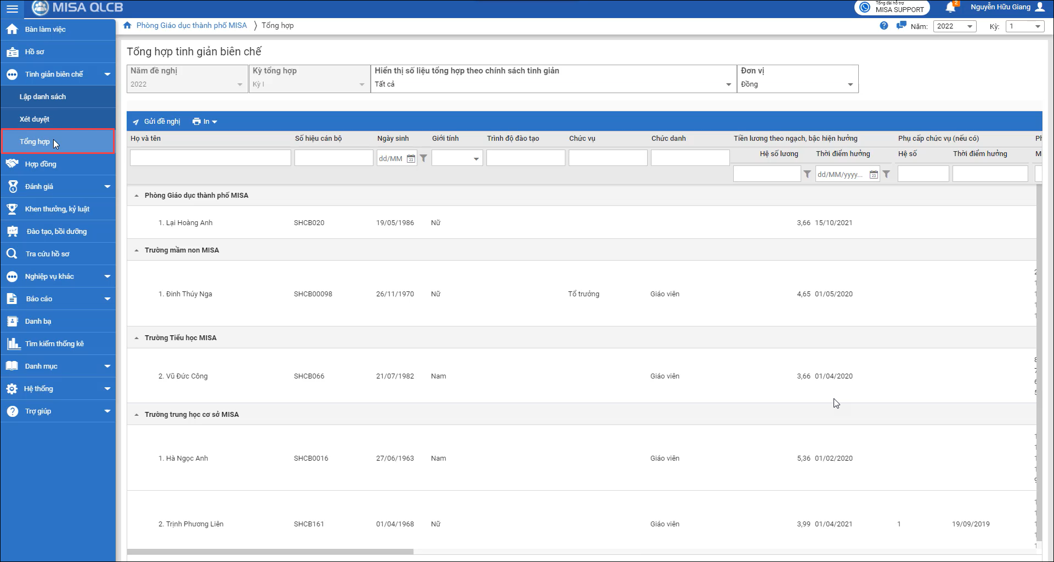The width and height of the screenshot is (1054, 562).
Task: Collapse the Trường mầm non MISA group
Action: (x=137, y=250)
